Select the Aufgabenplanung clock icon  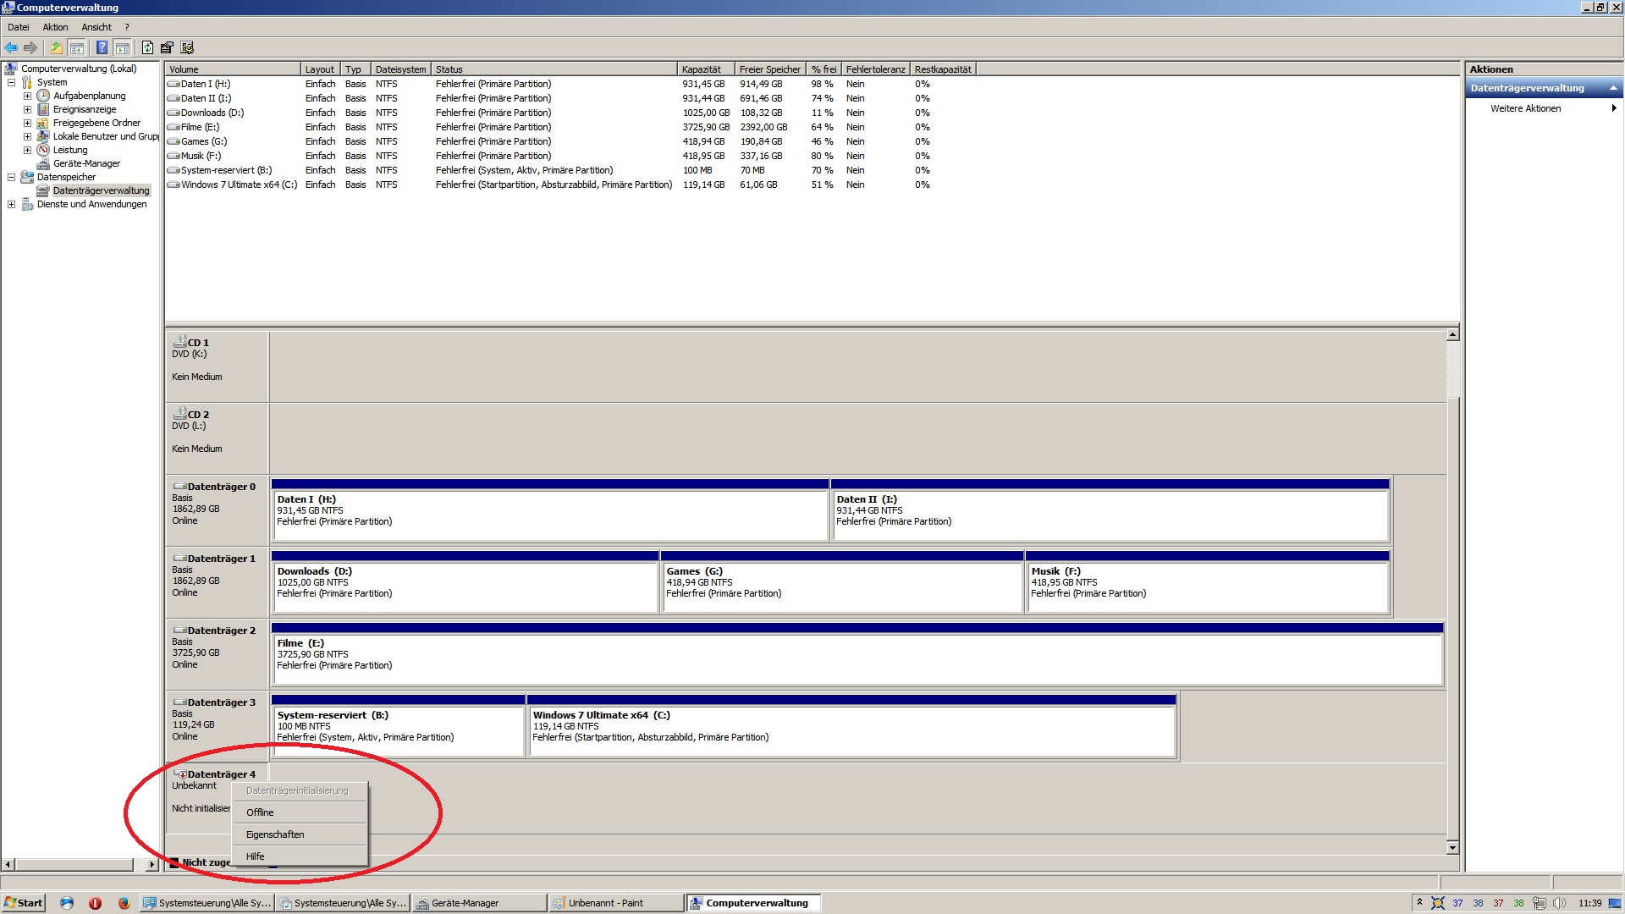coord(43,96)
